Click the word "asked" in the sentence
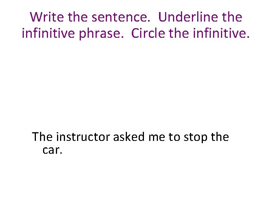The image size is (272, 204). point(129,137)
